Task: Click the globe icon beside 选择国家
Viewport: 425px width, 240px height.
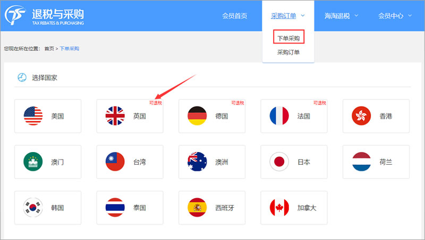Action: click(x=22, y=77)
